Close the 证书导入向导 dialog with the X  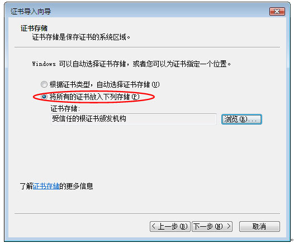pos(277,11)
